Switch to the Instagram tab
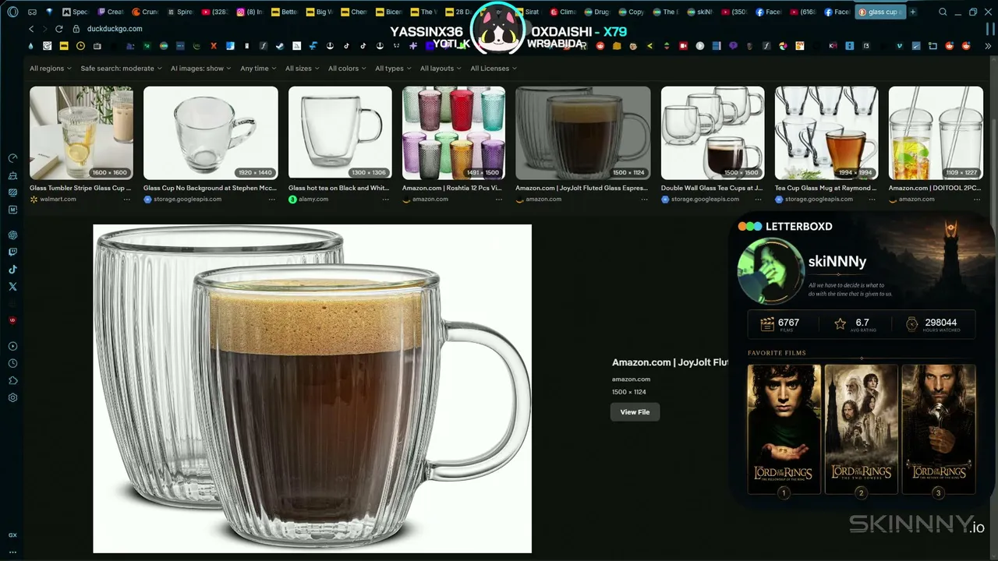 pos(249,12)
